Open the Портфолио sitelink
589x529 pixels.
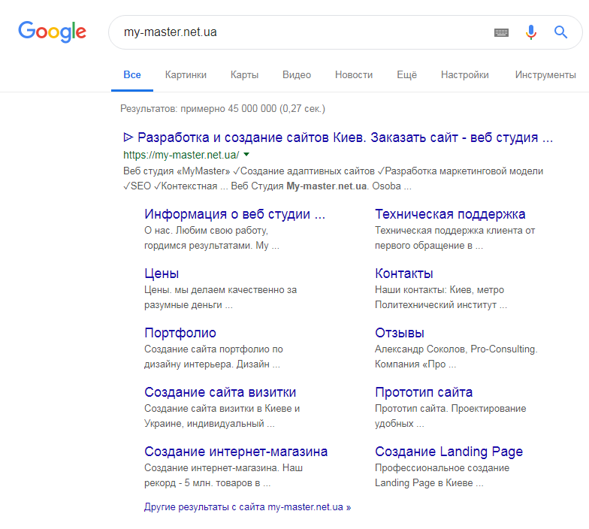click(180, 333)
